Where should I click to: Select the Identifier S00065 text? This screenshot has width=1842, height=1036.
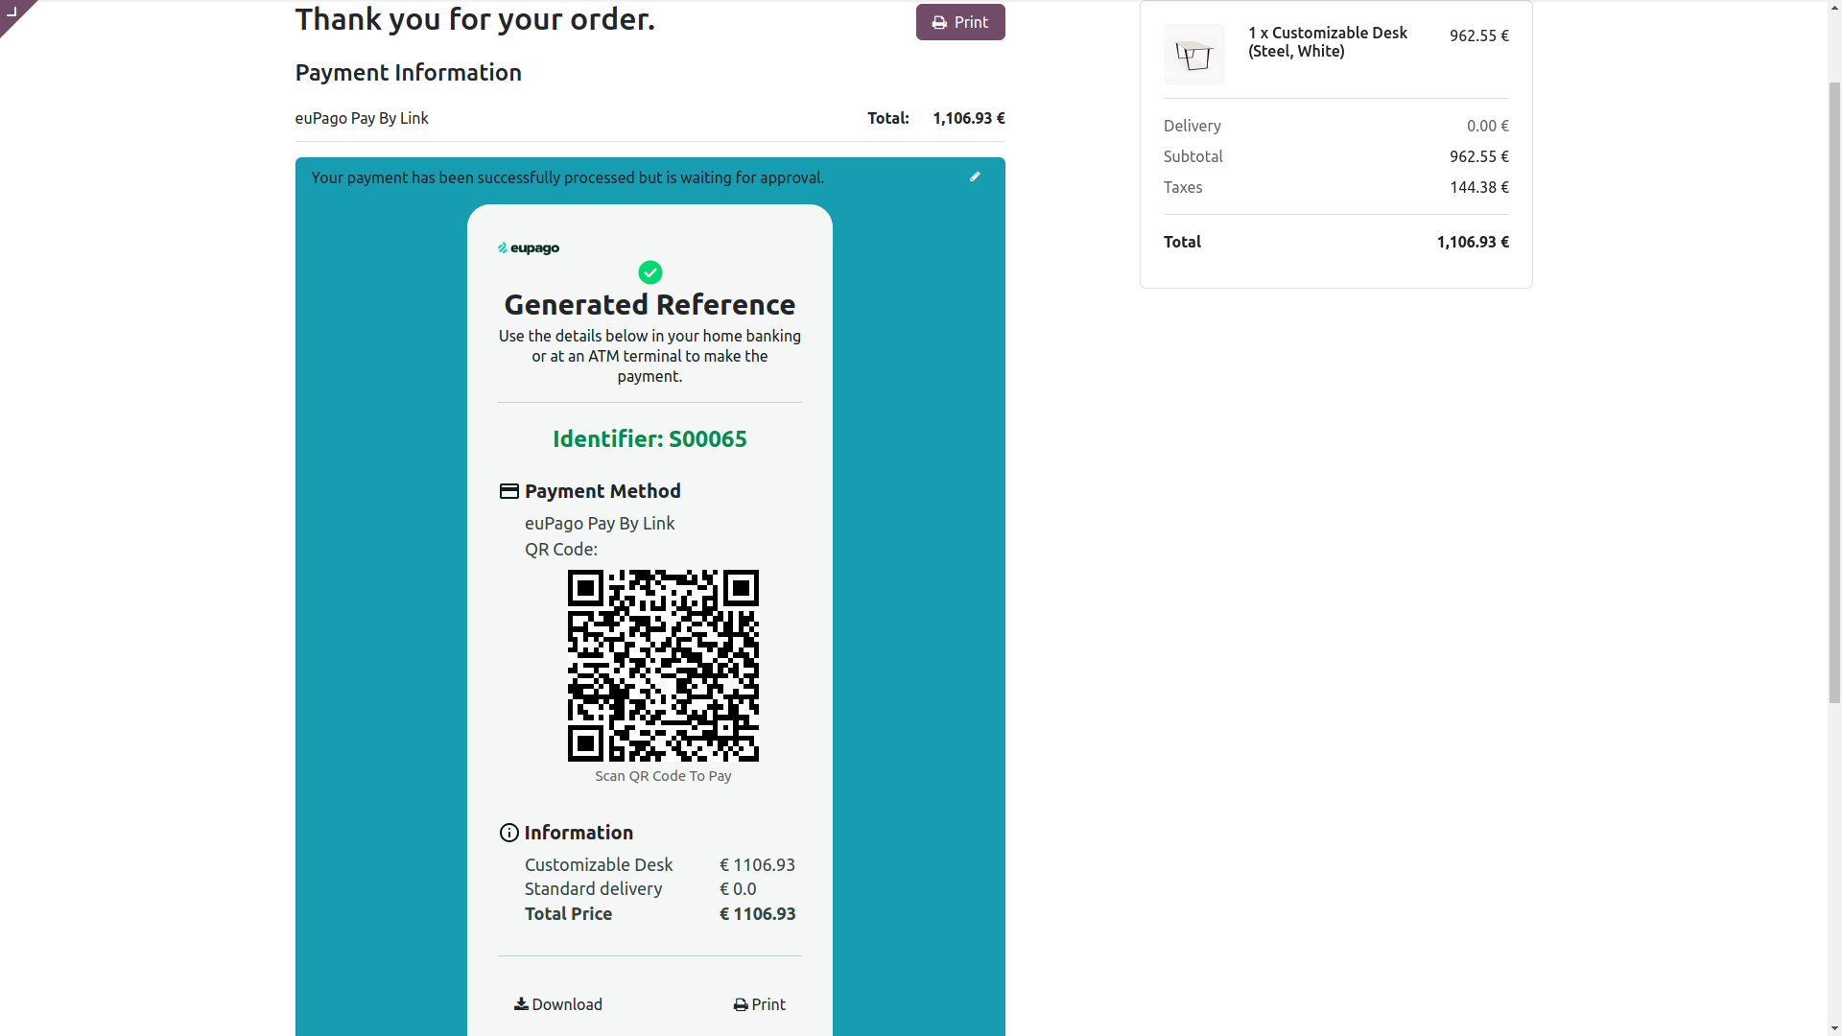[649, 438]
